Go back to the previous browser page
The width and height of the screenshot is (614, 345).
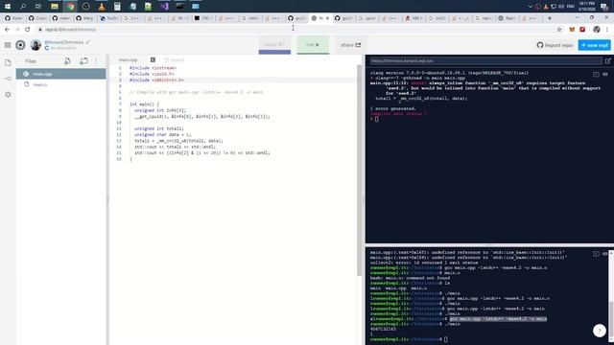[7, 30]
